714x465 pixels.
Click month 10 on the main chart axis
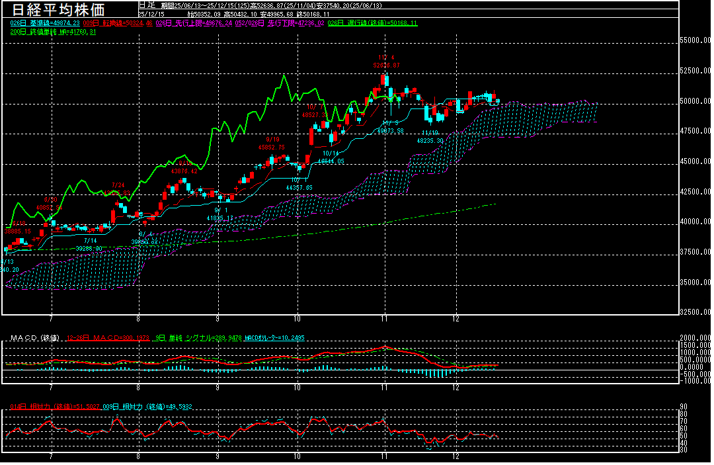[297, 318]
